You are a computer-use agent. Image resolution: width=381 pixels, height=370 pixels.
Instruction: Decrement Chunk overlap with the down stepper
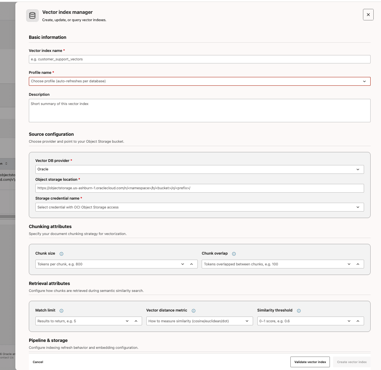pyautogui.click(x=349, y=264)
